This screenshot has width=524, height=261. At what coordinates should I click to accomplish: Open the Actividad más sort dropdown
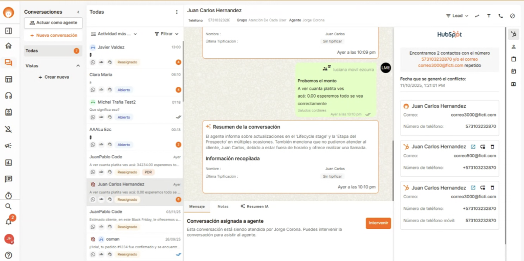[x=114, y=34]
